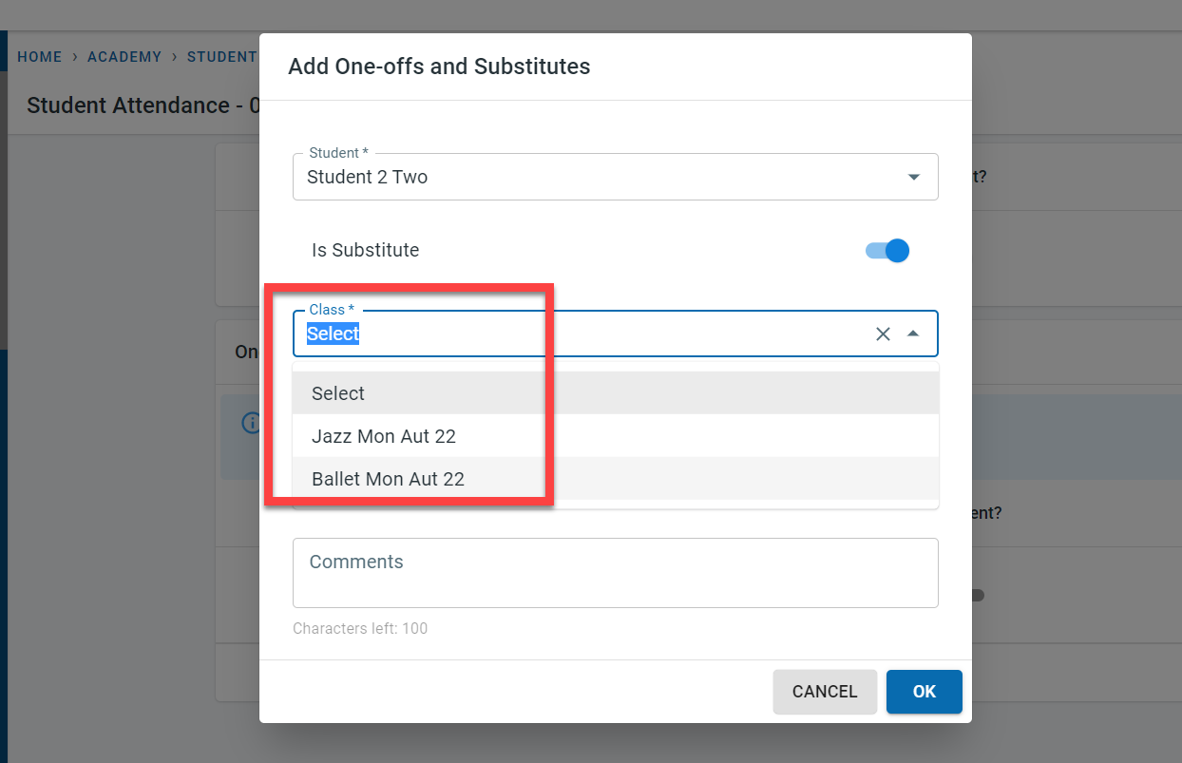Image resolution: width=1182 pixels, height=763 pixels.
Task: Click the Is Substitute label text
Action: click(x=365, y=250)
